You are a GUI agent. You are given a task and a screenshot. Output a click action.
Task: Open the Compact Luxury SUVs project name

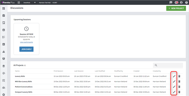pyautogui.click(x=24, y=92)
